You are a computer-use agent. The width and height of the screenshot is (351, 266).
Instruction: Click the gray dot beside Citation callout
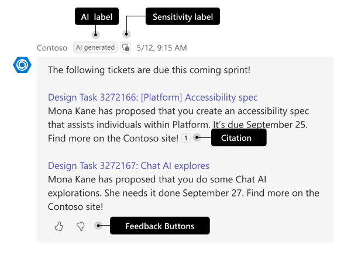click(197, 138)
